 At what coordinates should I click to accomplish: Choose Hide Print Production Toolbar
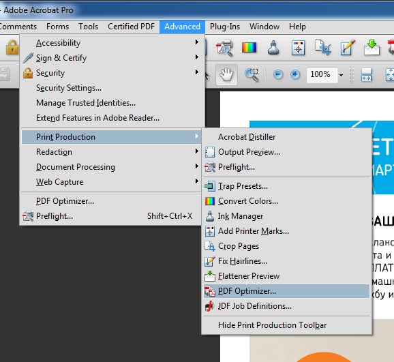(x=286, y=325)
